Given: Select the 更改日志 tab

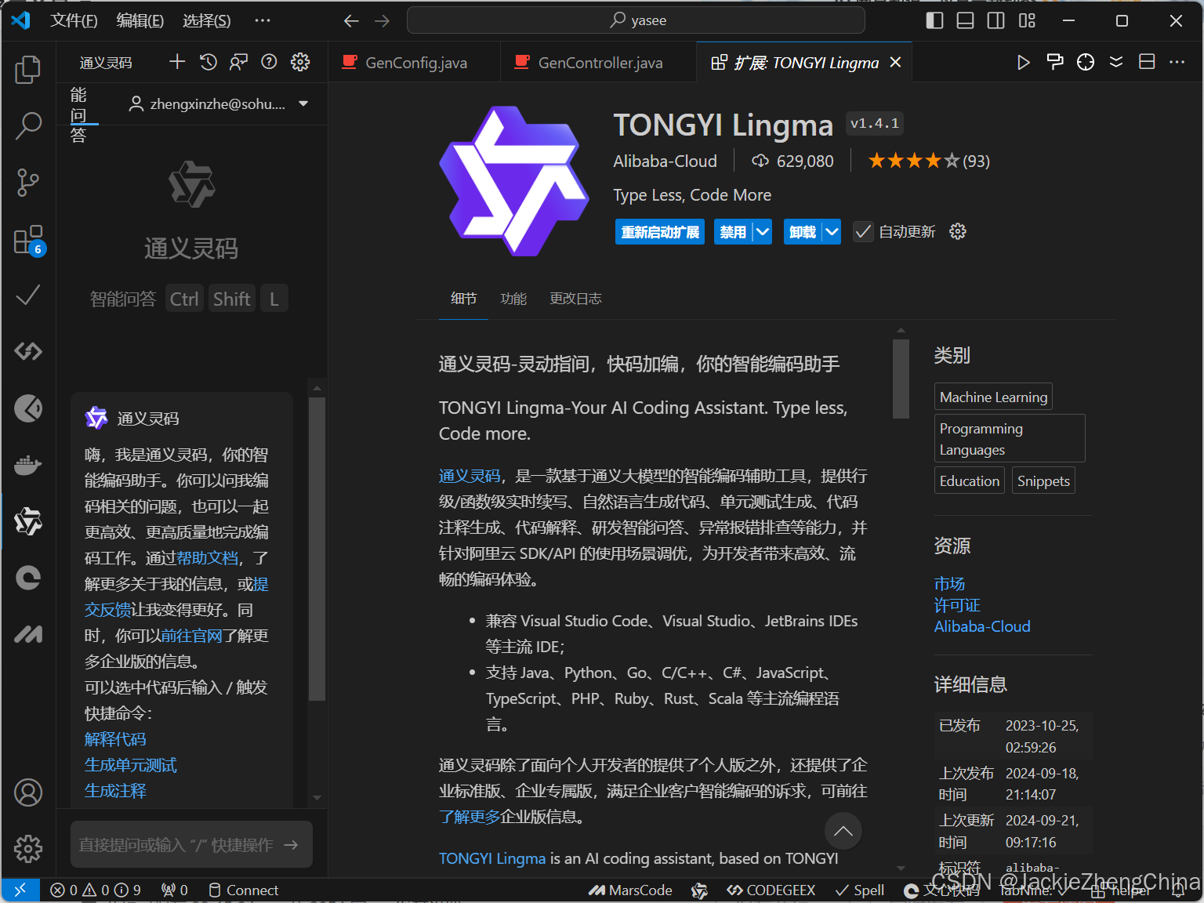Looking at the screenshot, I should coord(575,299).
